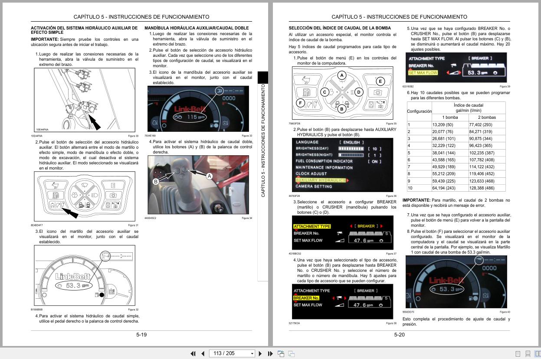541x359 pixels.
Task: Click table cell 123,633 (468)
Action: (x=482, y=181)
